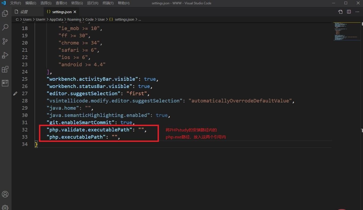
Task: Open the Manage gear icon
Action: point(5,208)
